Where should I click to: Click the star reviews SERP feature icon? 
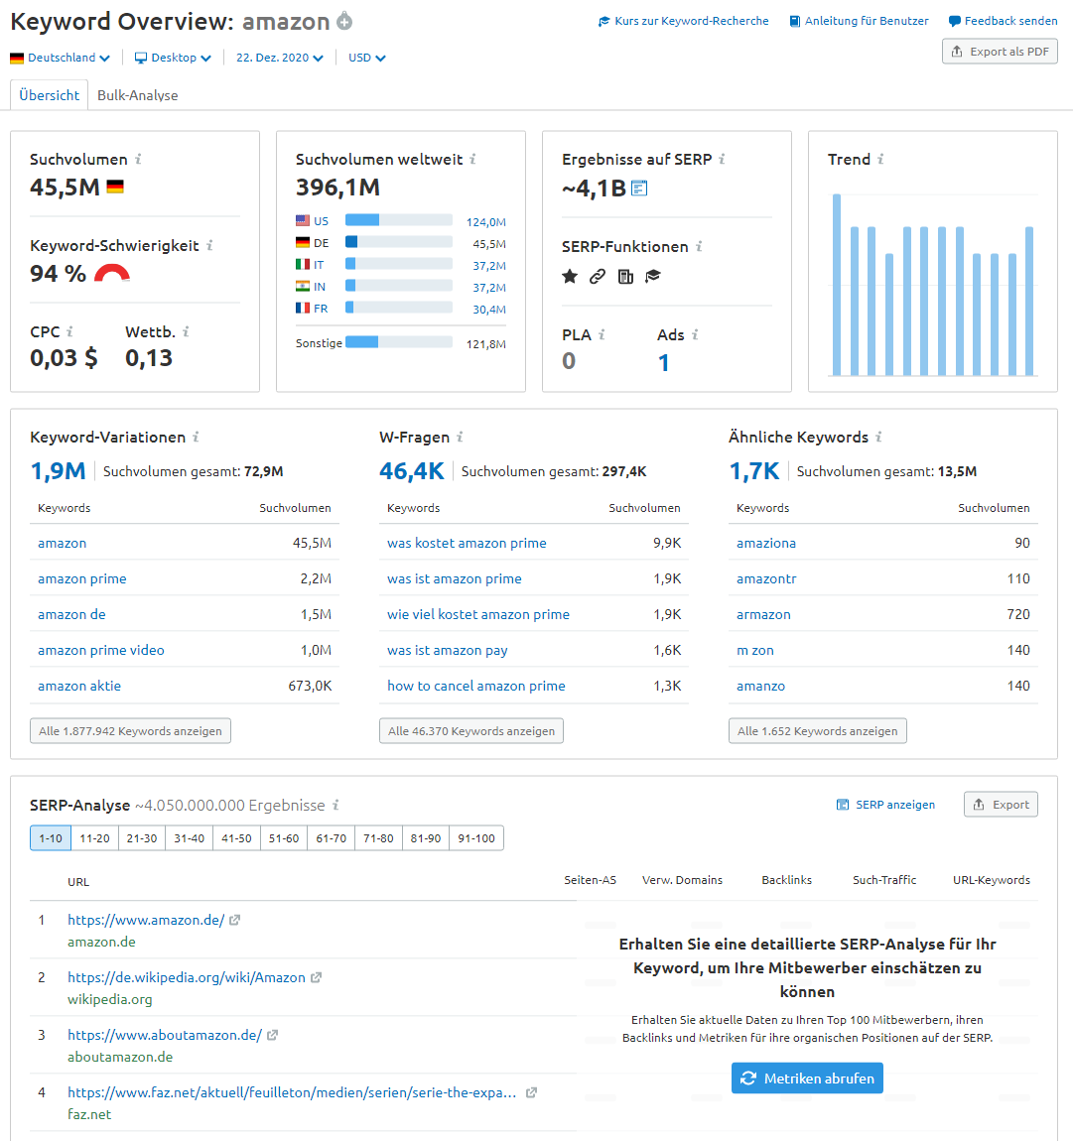click(x=570, y=276)
